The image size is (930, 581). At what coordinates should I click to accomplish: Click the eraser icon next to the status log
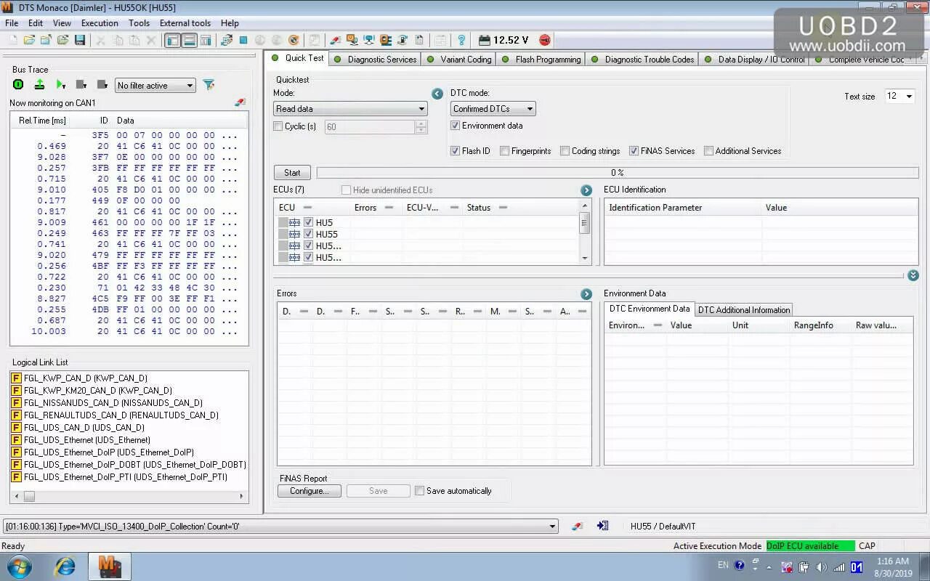[x=577, y=526]
